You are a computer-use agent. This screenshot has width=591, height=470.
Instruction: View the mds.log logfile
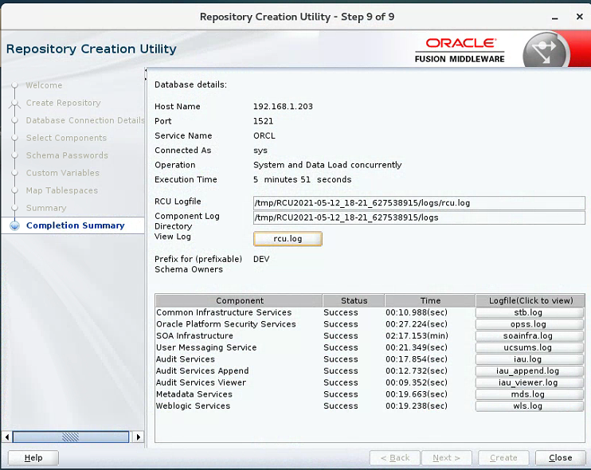click(x=529, y=394)
